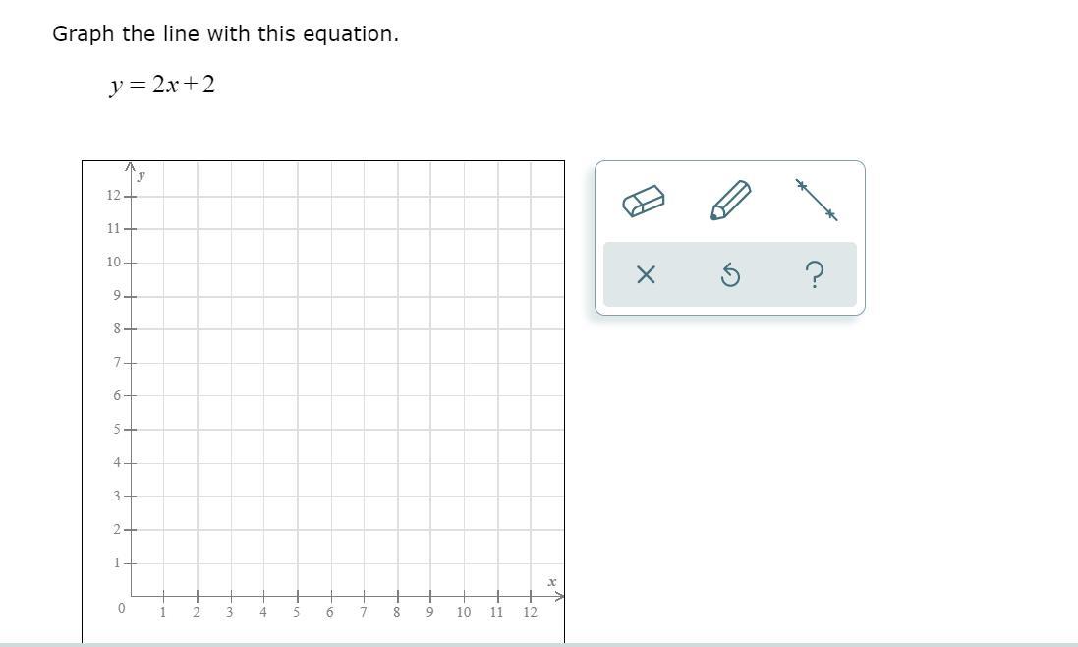1078x647 pixels.
Task: Select the pencil drawing tool
Action: pos(730,200)
